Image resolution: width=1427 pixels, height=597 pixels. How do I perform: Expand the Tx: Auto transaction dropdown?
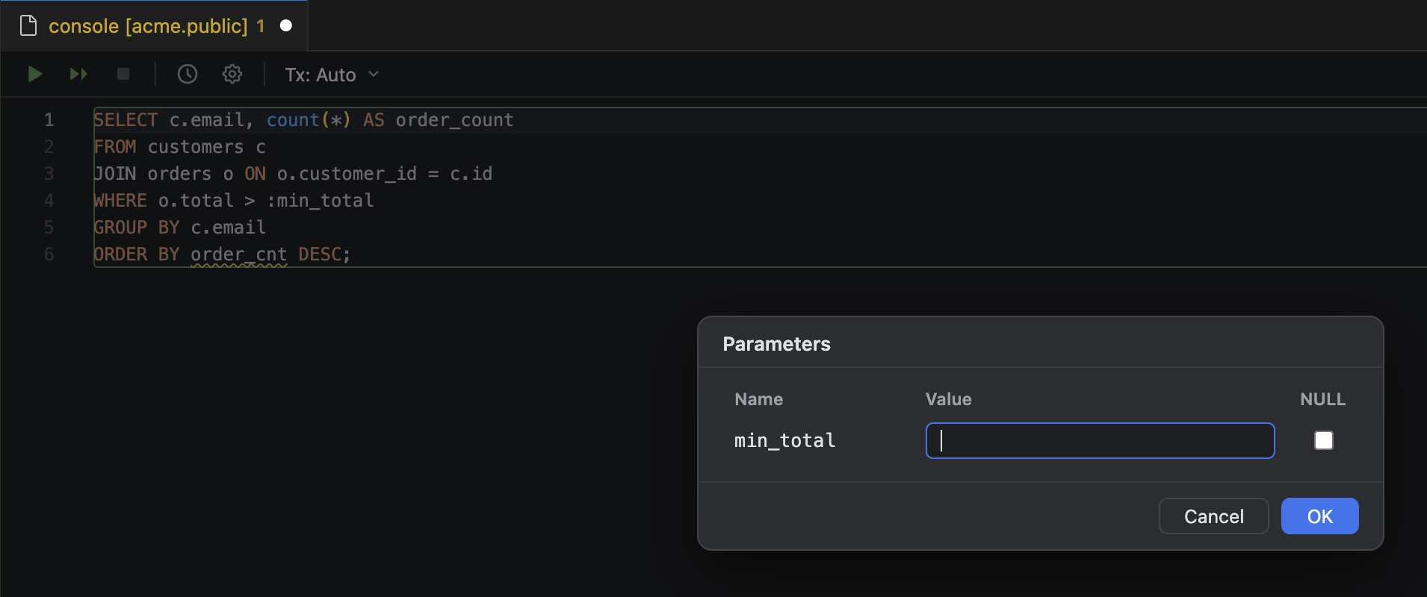pos(332,75)
